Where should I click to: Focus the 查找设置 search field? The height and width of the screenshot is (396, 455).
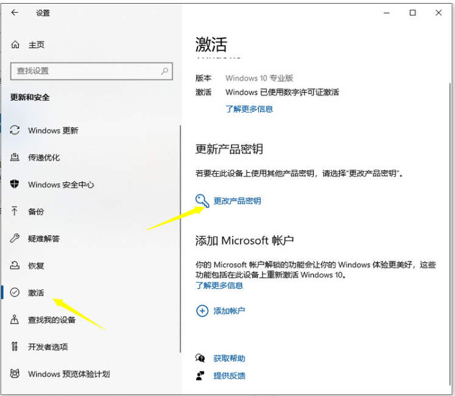point(85,71)
